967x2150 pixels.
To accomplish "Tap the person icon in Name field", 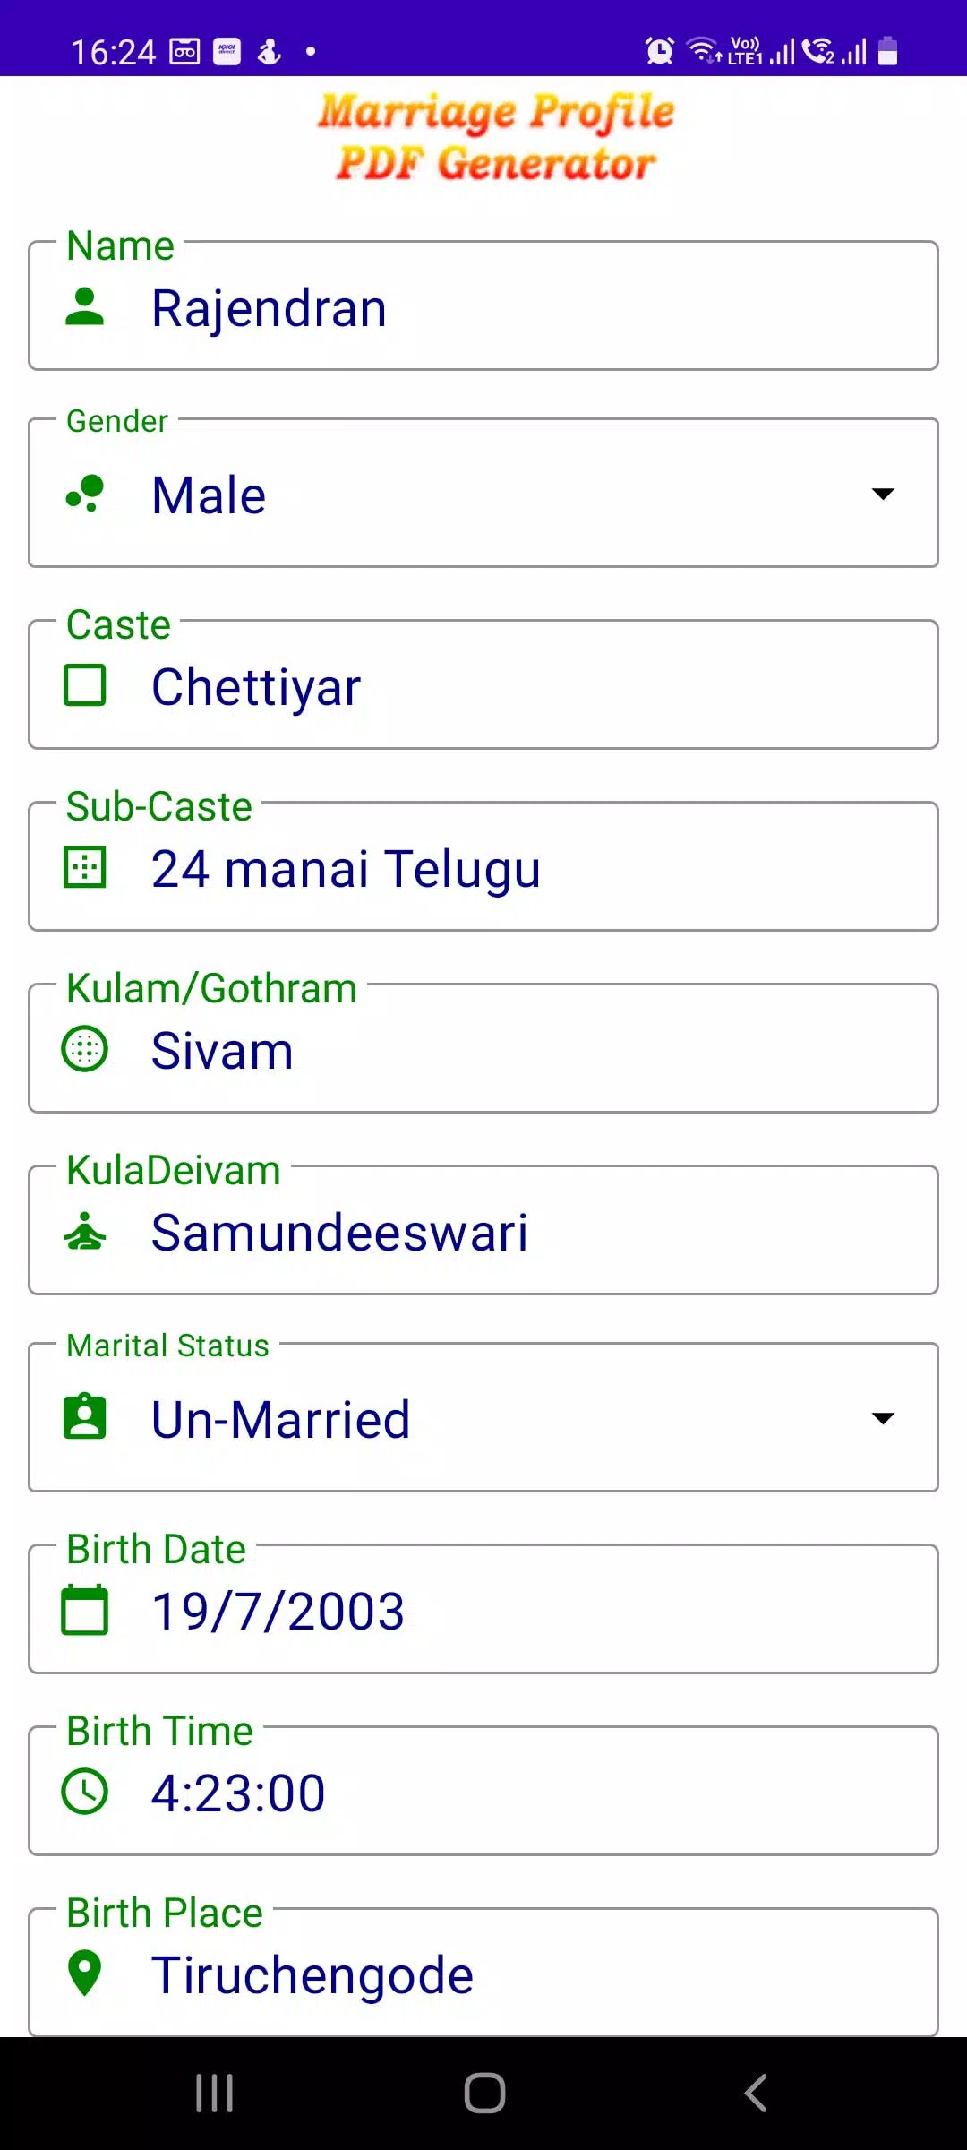I will click(x=85, y=307).
